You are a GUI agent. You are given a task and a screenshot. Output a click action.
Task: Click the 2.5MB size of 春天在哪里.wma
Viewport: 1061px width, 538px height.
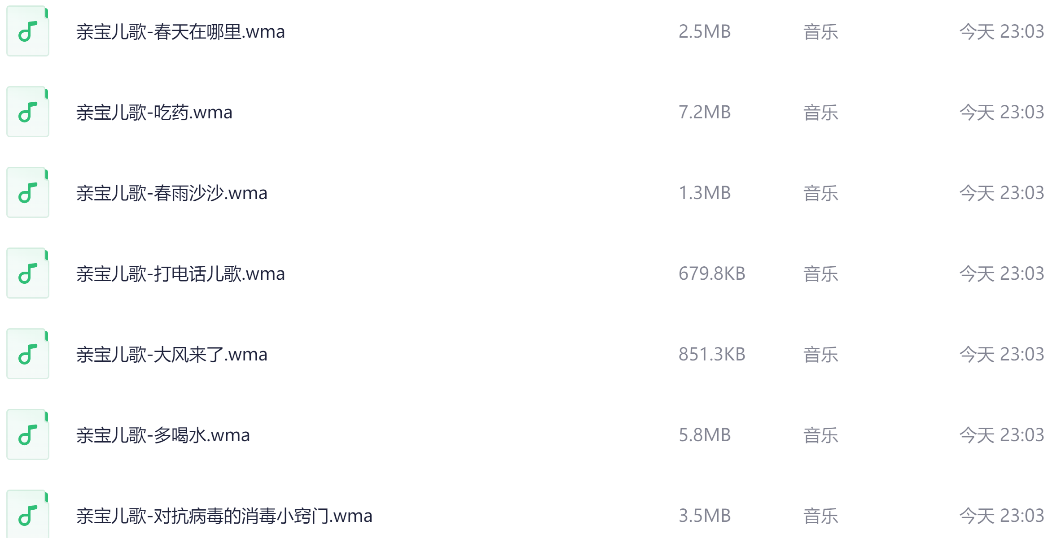point(705,31)
